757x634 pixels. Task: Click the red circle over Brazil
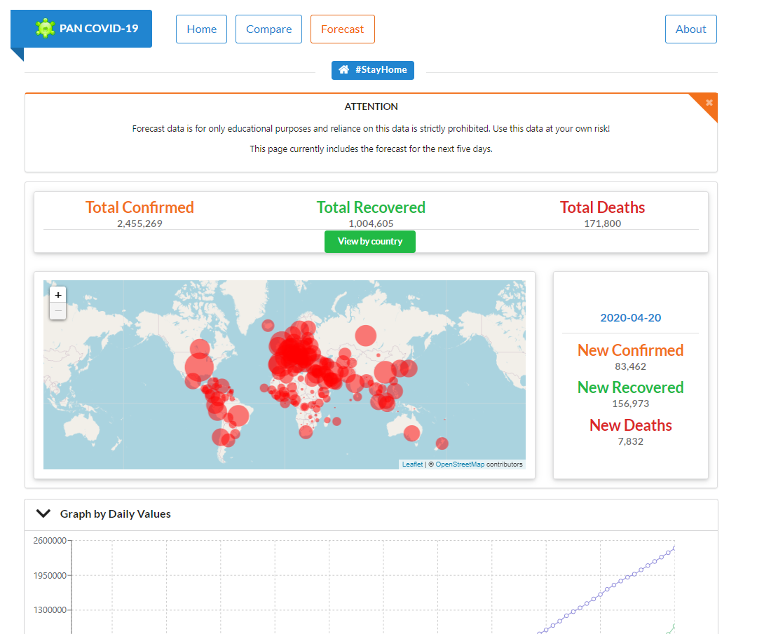[x=238, y=415]
